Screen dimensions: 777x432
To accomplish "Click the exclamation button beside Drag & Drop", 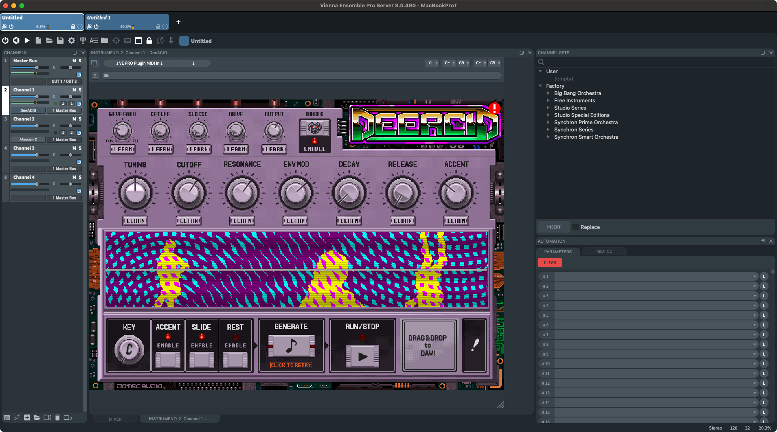I will [475, 345].
